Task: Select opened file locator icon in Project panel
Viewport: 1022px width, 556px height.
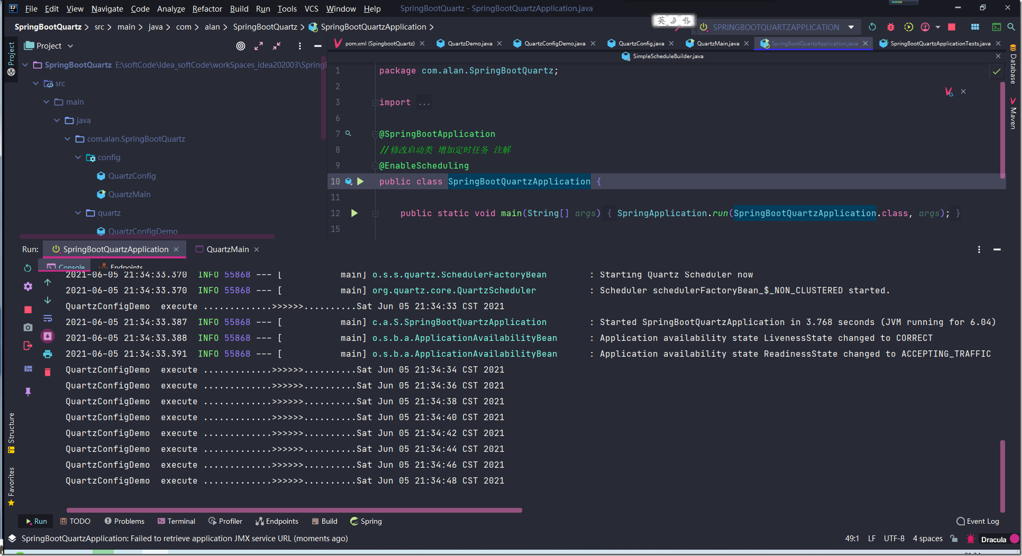Action: tap(241, 46)
